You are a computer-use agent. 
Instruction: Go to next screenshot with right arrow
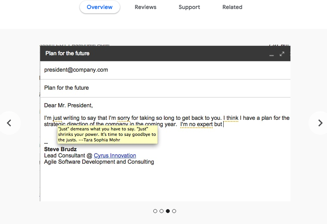tap(320, 123)
